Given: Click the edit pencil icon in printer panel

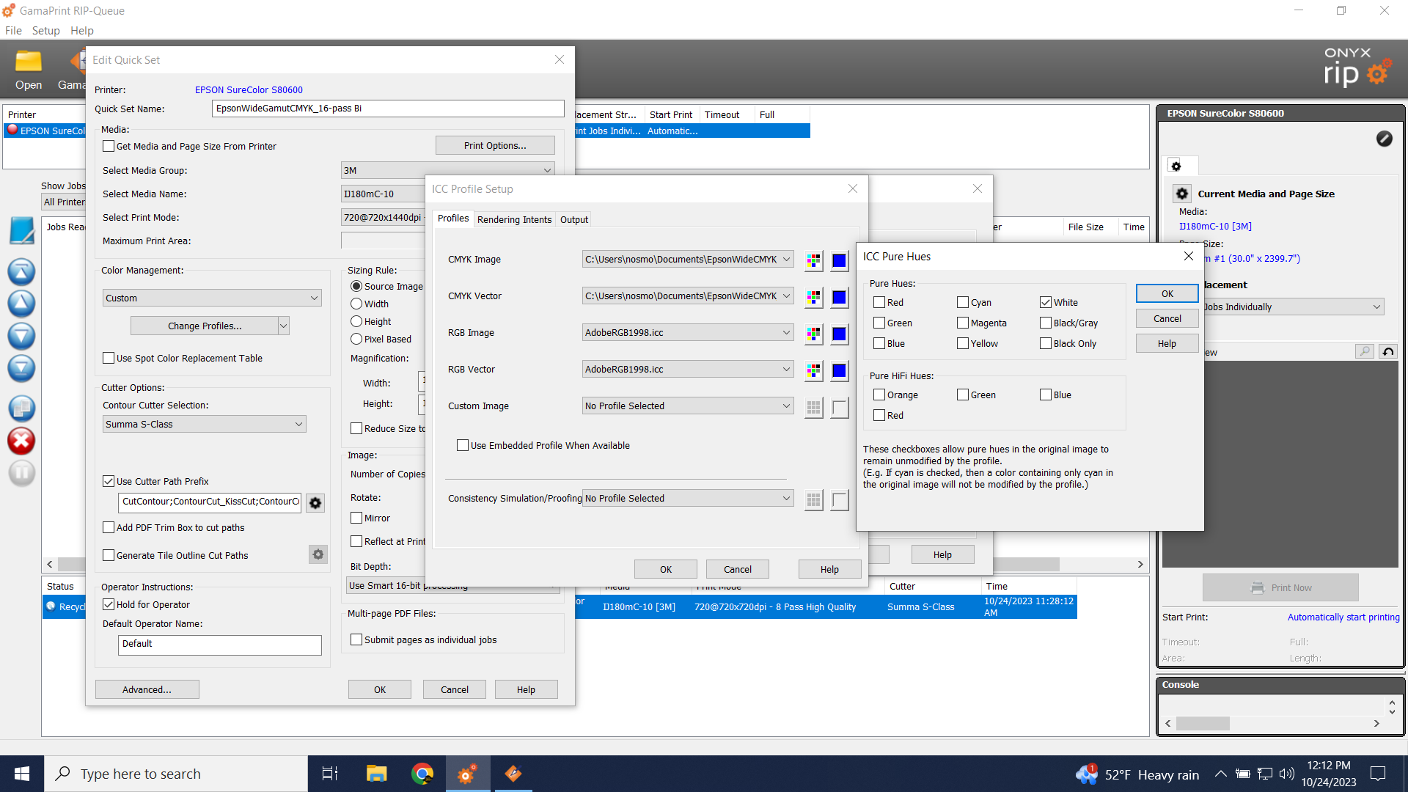Looking at the screenshot, I should [x=1384, y=139].
